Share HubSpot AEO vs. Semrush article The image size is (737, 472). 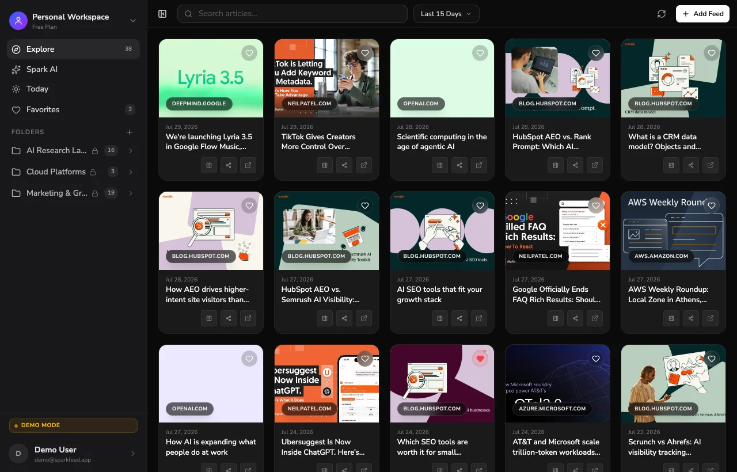(344, 318)
